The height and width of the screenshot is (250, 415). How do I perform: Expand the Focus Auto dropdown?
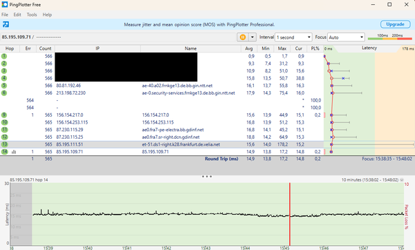(346, 37)
